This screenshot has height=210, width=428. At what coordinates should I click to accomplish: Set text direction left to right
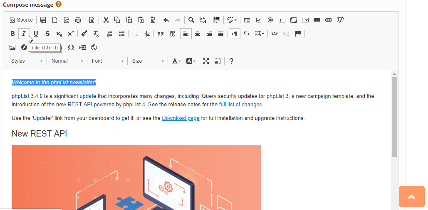point(235,34)
